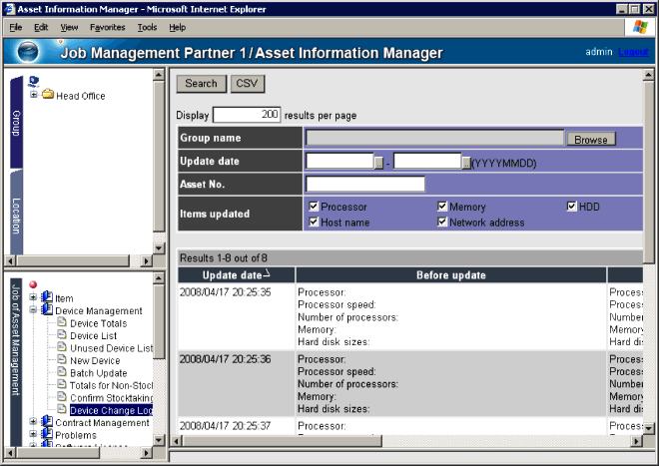Expand the Problems tree node
This screenshot has width=659, height=466.
point(33,436)
